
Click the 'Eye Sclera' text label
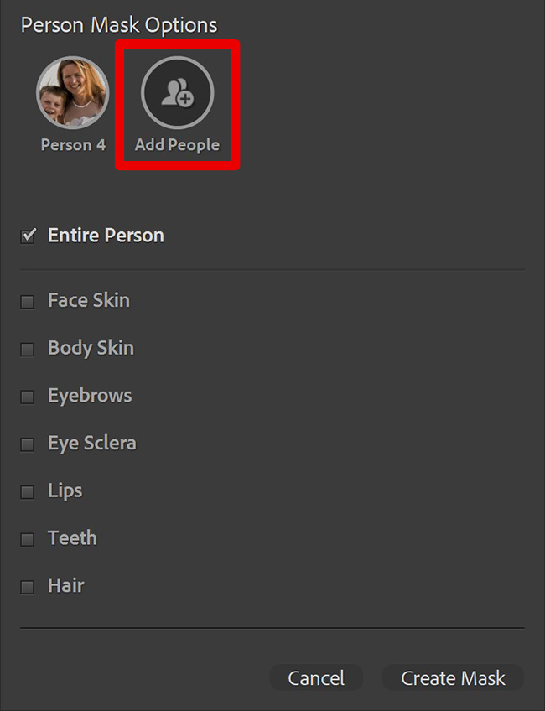pos(92,443)
